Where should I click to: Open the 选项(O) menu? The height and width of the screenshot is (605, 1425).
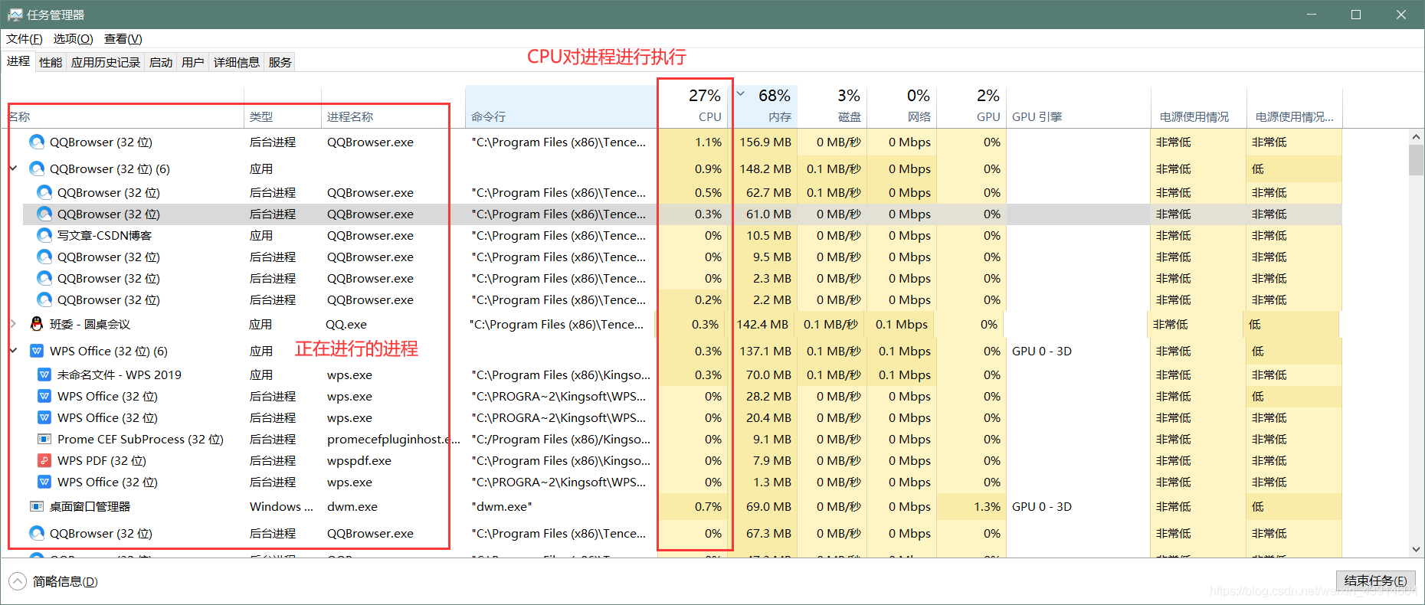[73, 39]
